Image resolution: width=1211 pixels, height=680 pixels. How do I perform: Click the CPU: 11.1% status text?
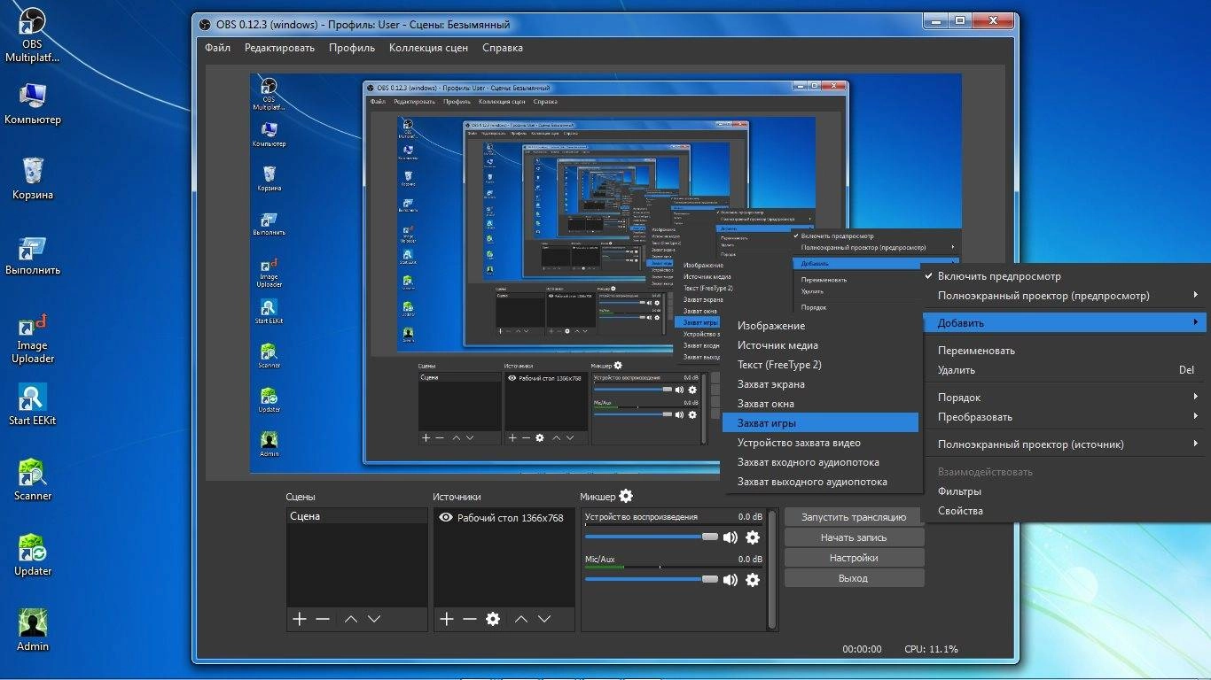coord(931,649)
